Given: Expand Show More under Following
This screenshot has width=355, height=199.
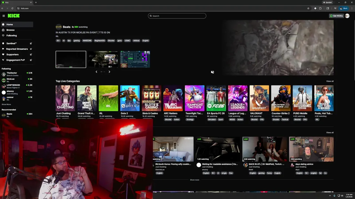Looking at the screenshot, I should 6,104.
